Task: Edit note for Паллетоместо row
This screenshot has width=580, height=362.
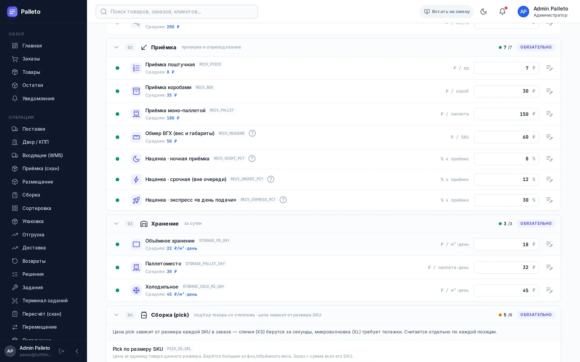Action: coord(549,267)
